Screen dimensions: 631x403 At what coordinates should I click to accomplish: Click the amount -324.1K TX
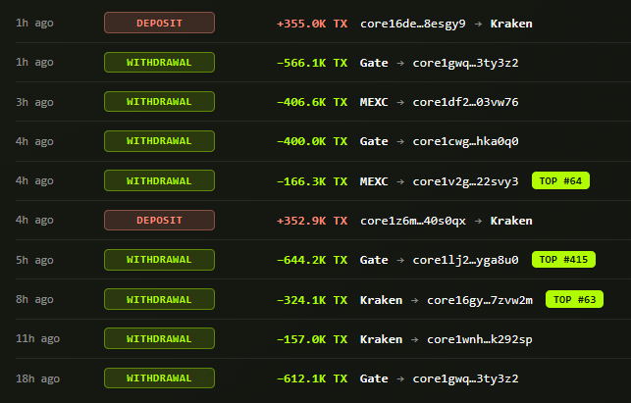coord(312,300)
